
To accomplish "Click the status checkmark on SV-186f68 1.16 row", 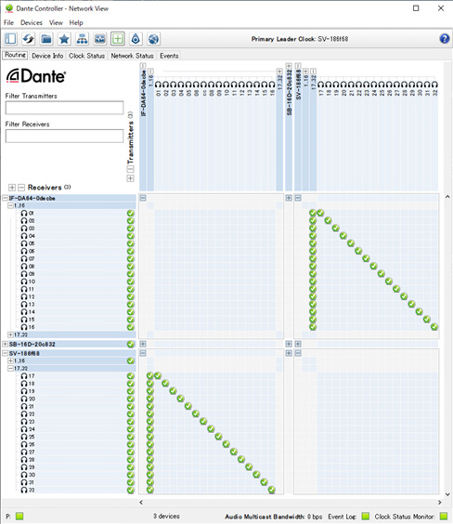I will tap(131, 360).
